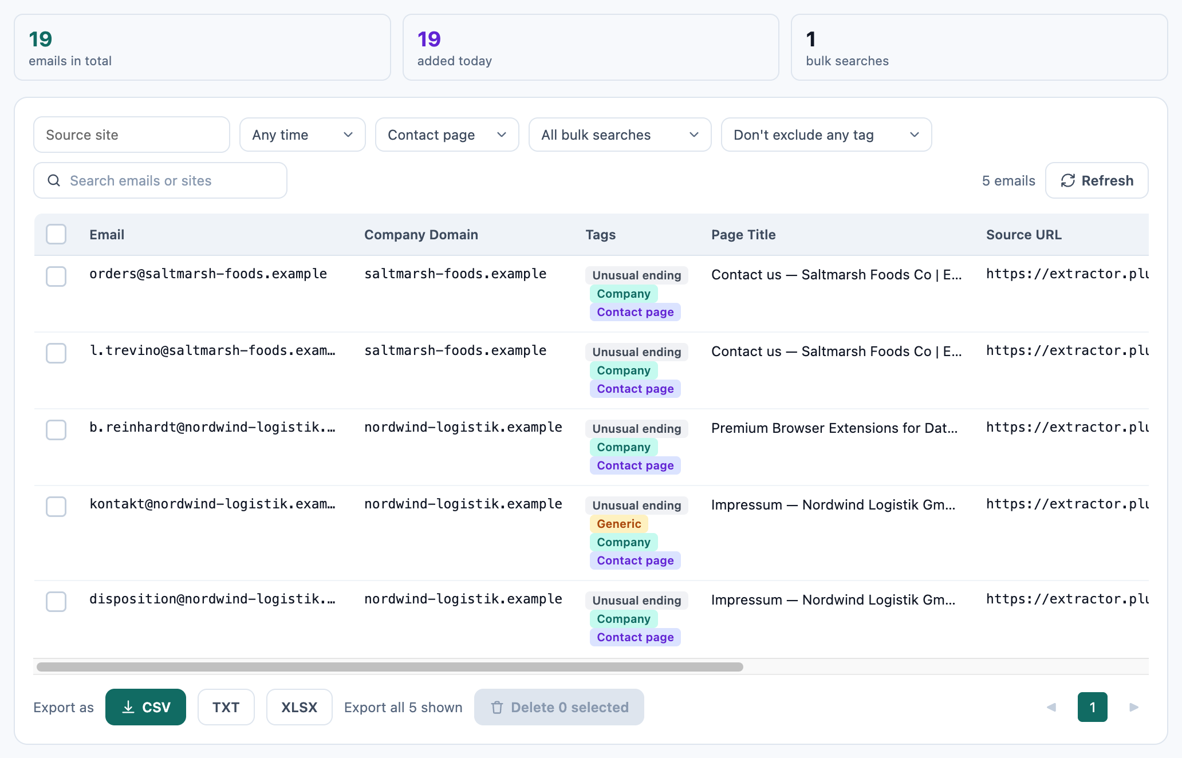Click source URL in orders@saltmarsh row

[1067, 274]
